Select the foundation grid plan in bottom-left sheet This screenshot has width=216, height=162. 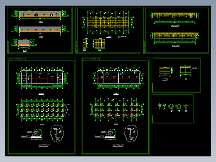pos(43,110)
